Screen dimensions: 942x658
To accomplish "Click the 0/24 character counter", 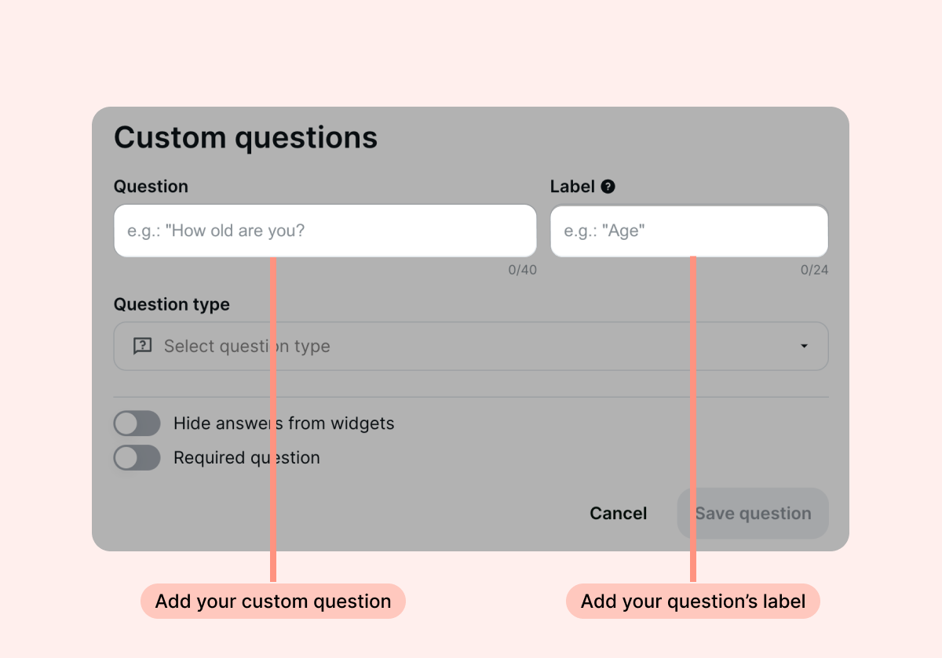I will click(812, 270).
